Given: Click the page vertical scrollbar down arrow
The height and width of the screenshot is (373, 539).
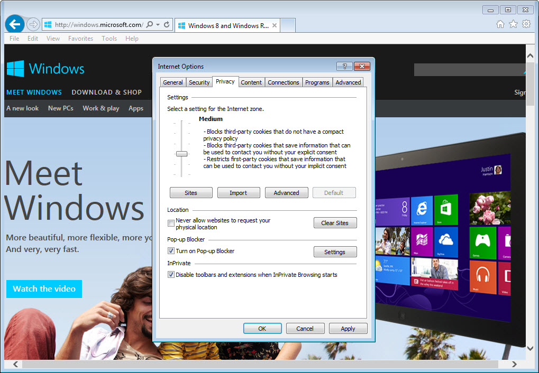Looking at the screenshot, I should click(x=530, y=348).
